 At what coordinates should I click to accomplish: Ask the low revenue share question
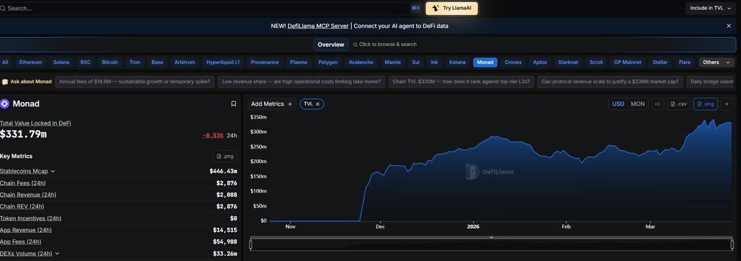(x=302, y=81)
